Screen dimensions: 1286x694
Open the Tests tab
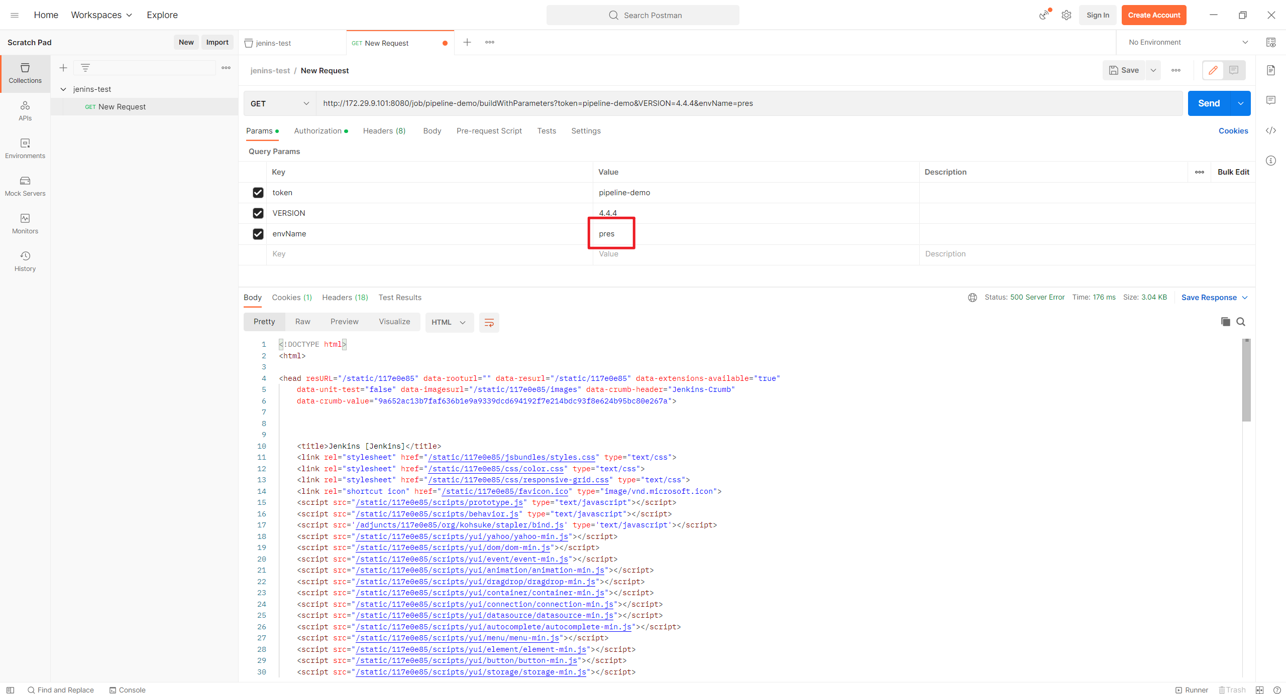pyautogui.click(x=547, y=131)
